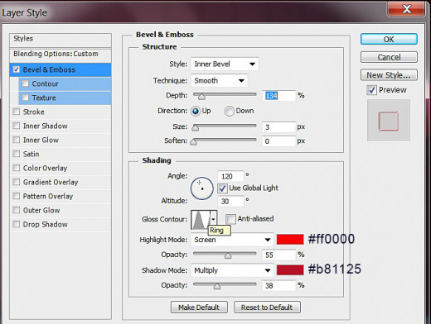Click the Altitude value field
Image resolution: width=431 pixels, height=324 pixels.
pyautogui.click(x=230, y=202)
